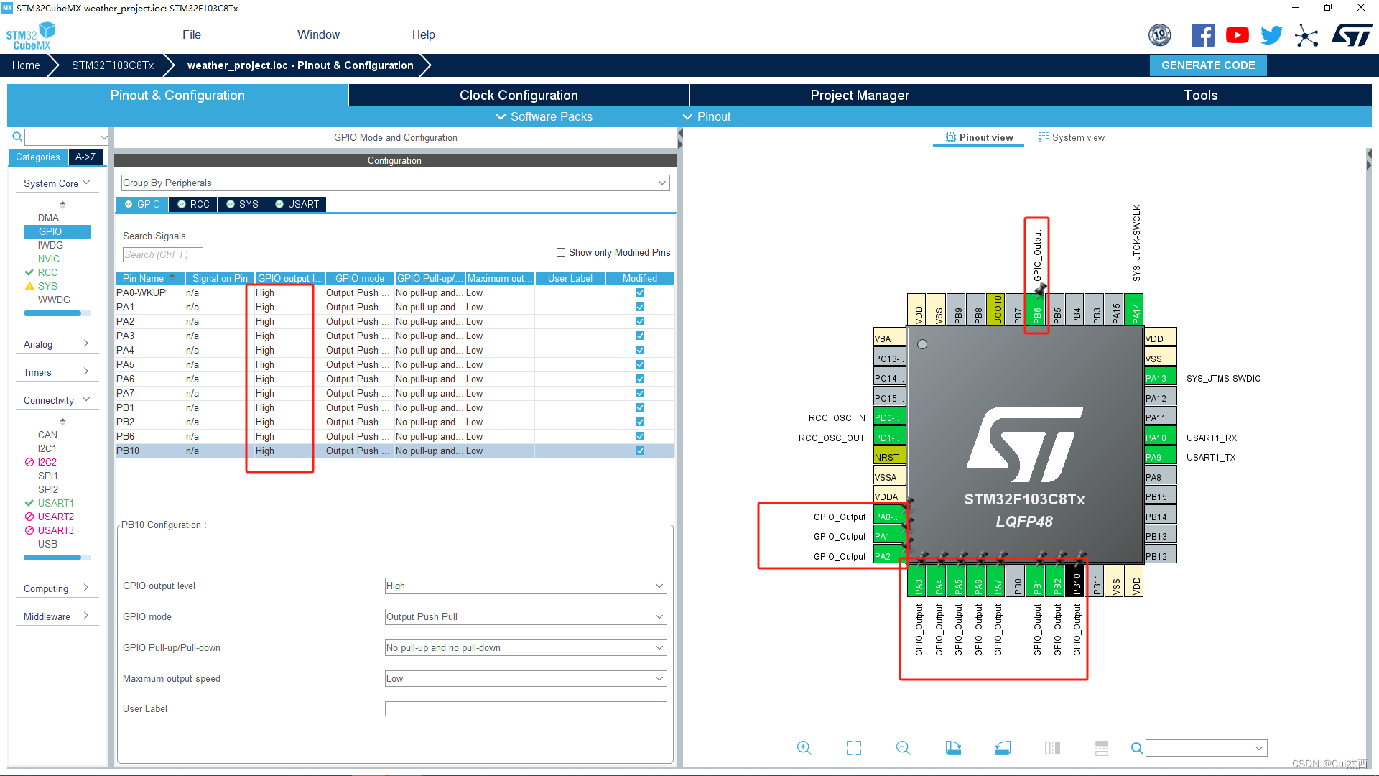Click the 10-year anniversary badge icon
The image size is (1379, 776).
pyautogui.click(x=1160, y=34)
